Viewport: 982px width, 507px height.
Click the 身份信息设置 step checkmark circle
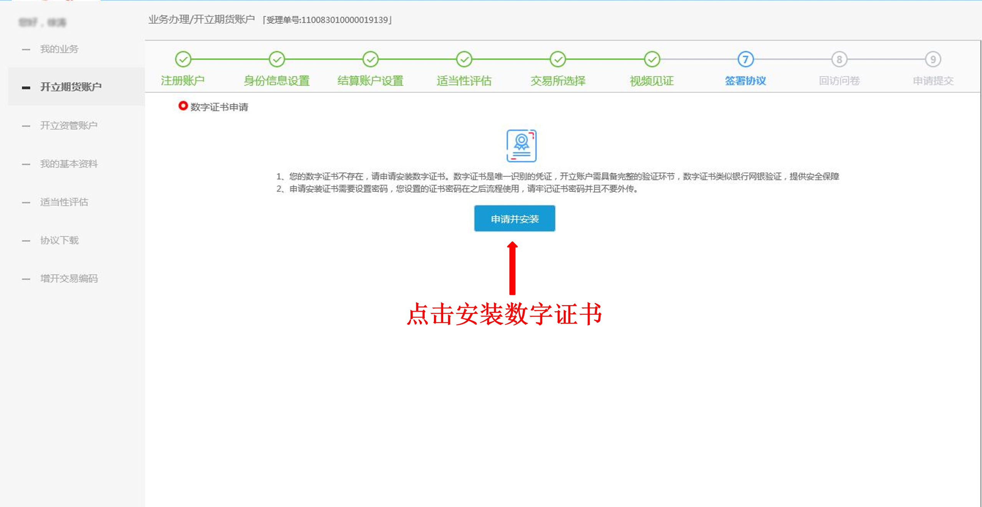[277, 59]
